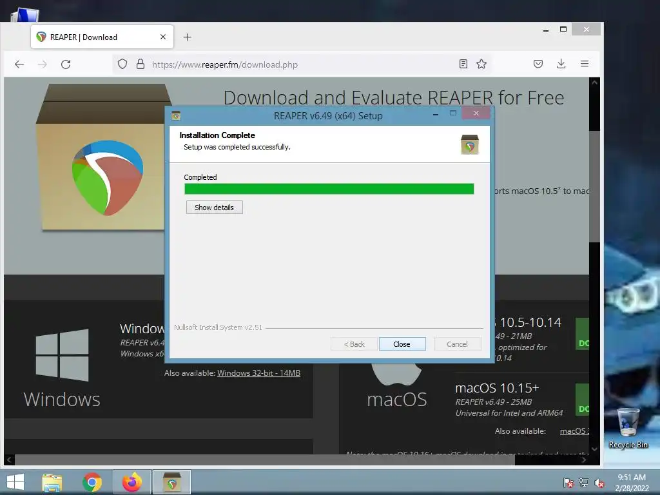Click the address bar URL

225,64
